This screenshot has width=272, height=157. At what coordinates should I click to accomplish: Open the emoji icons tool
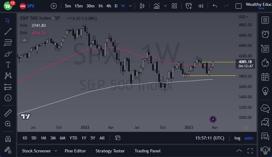click(x=8, y=98)
